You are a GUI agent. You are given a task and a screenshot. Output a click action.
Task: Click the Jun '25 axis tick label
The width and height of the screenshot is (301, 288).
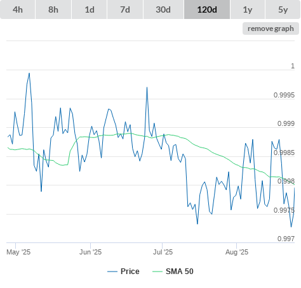click(90, 252)
